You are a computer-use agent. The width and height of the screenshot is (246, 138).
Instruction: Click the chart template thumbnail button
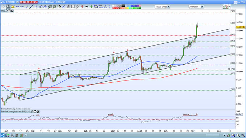point(225,7)
